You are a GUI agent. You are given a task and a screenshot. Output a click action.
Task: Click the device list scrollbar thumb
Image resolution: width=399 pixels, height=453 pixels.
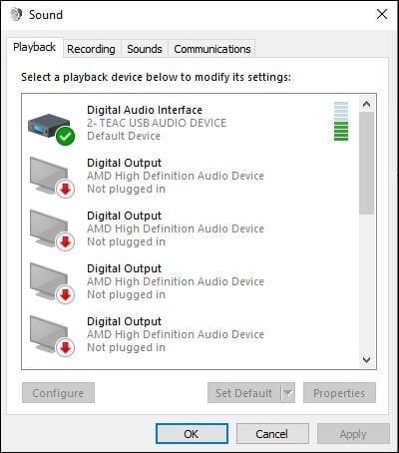(x=366, y=163)
